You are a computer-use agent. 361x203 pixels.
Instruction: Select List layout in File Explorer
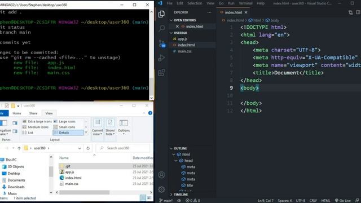point(28,133)
